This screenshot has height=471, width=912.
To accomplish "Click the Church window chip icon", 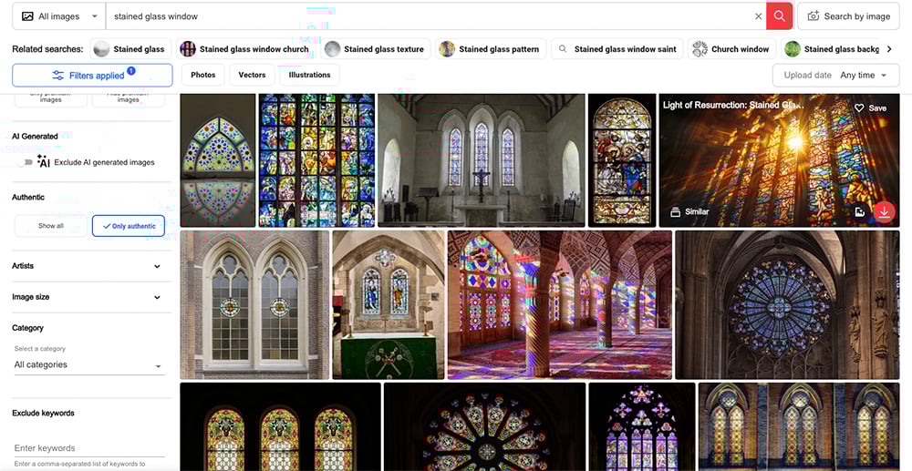I will tap(700, 49).
